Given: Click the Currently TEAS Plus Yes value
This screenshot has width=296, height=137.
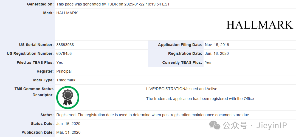Looking at the screenshot, I should click(208, 62).
